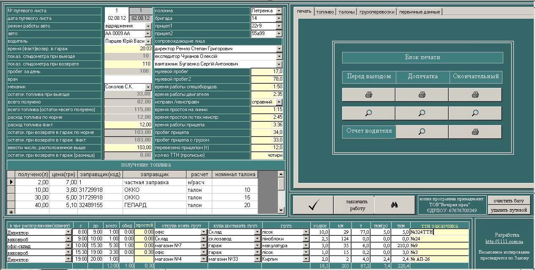Print 'Окончательный' report via printer icon

pos(475,95)
